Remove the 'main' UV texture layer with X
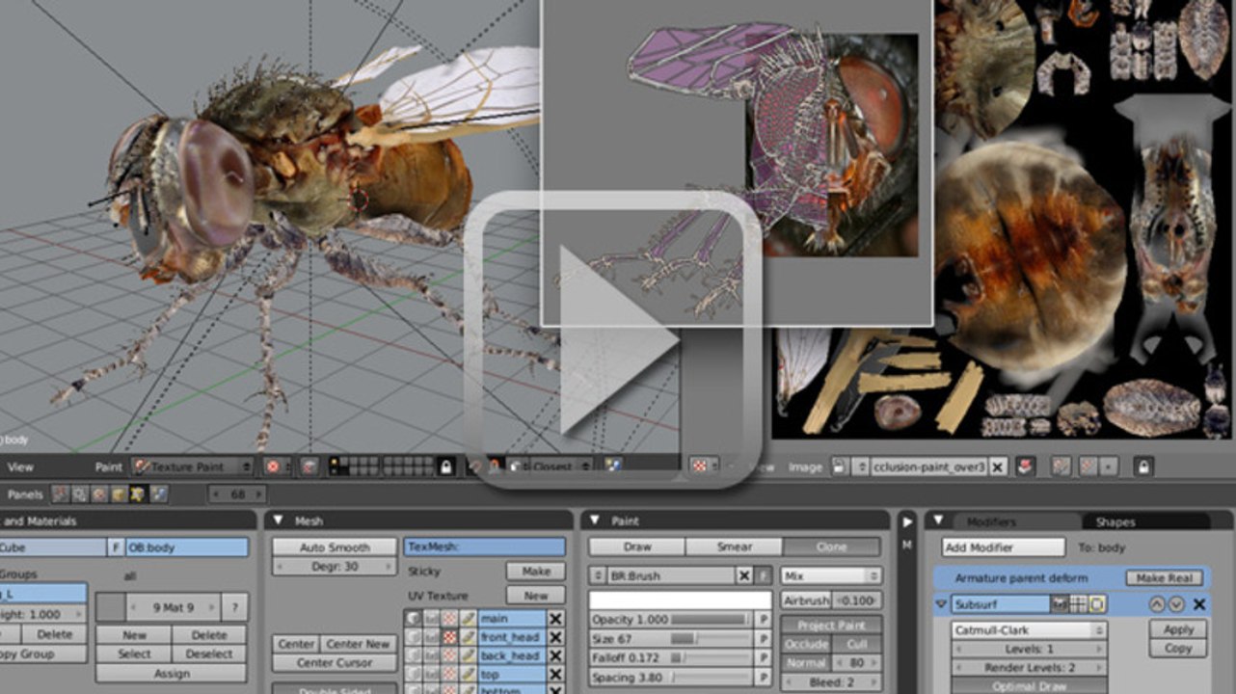The image size is (1236, 694). click(555, 619)
